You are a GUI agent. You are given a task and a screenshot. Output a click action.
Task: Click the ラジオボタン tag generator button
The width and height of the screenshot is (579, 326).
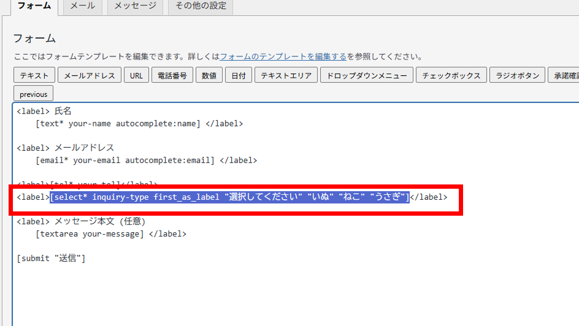click(x=518, y=76)
